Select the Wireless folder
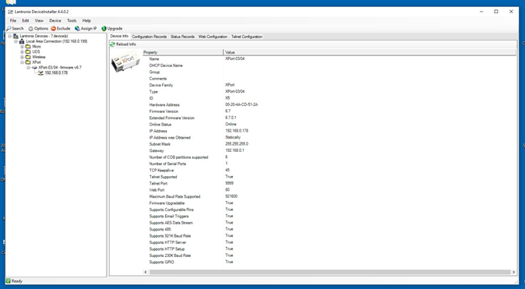Image resolution: width=525 pixels, height=289 pixels. (39, 57)
